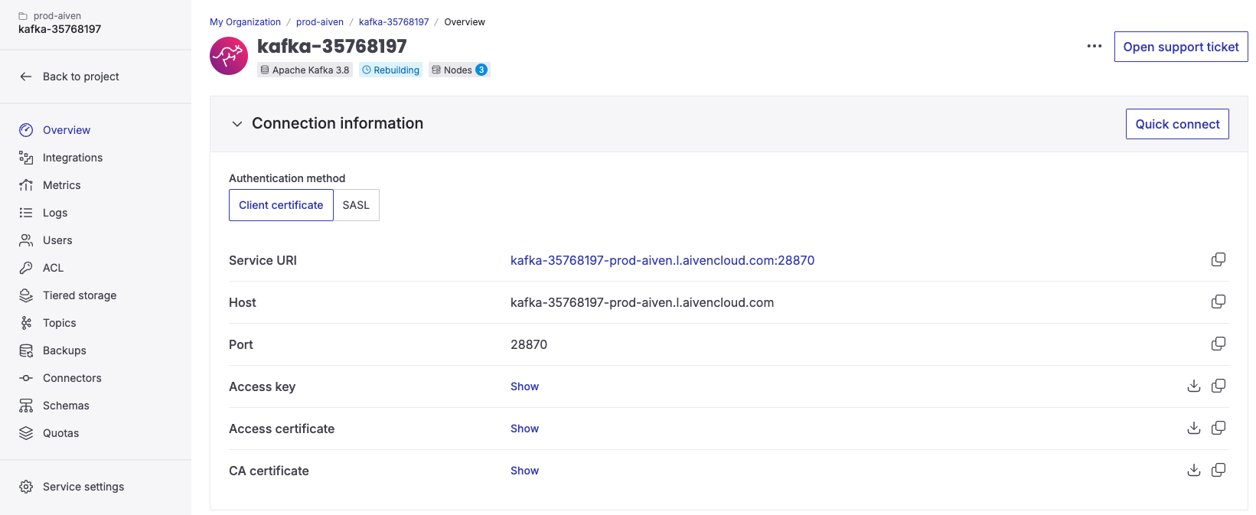Copy the Access key
The image size is (1256, 515).
click(x=1218, y=386)
